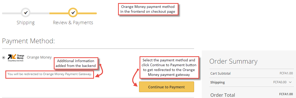This screenshot has height=98, width=296.
Task: Click the Order Summary heading
Action: (x=233, y=61)
